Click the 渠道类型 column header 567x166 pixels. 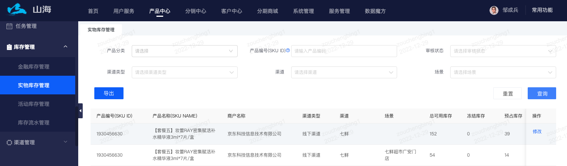pyautogui.click(x=311, y=116)
